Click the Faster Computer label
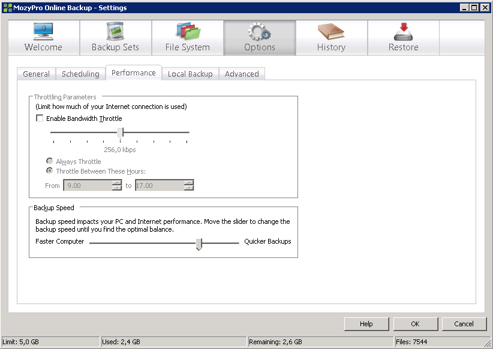Screen dimensions: 493x349 (60, 241)
